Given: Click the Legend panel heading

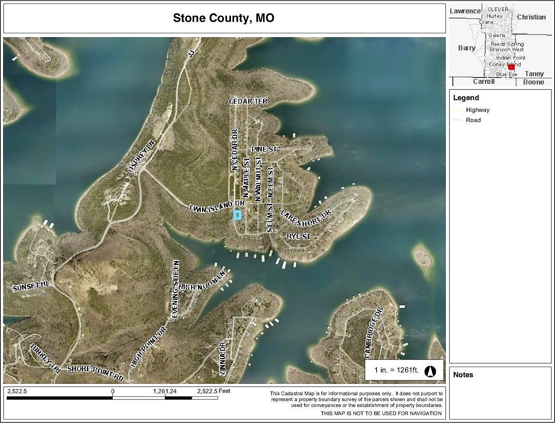Looking at the screenshot, I should [x=466, y=98].
